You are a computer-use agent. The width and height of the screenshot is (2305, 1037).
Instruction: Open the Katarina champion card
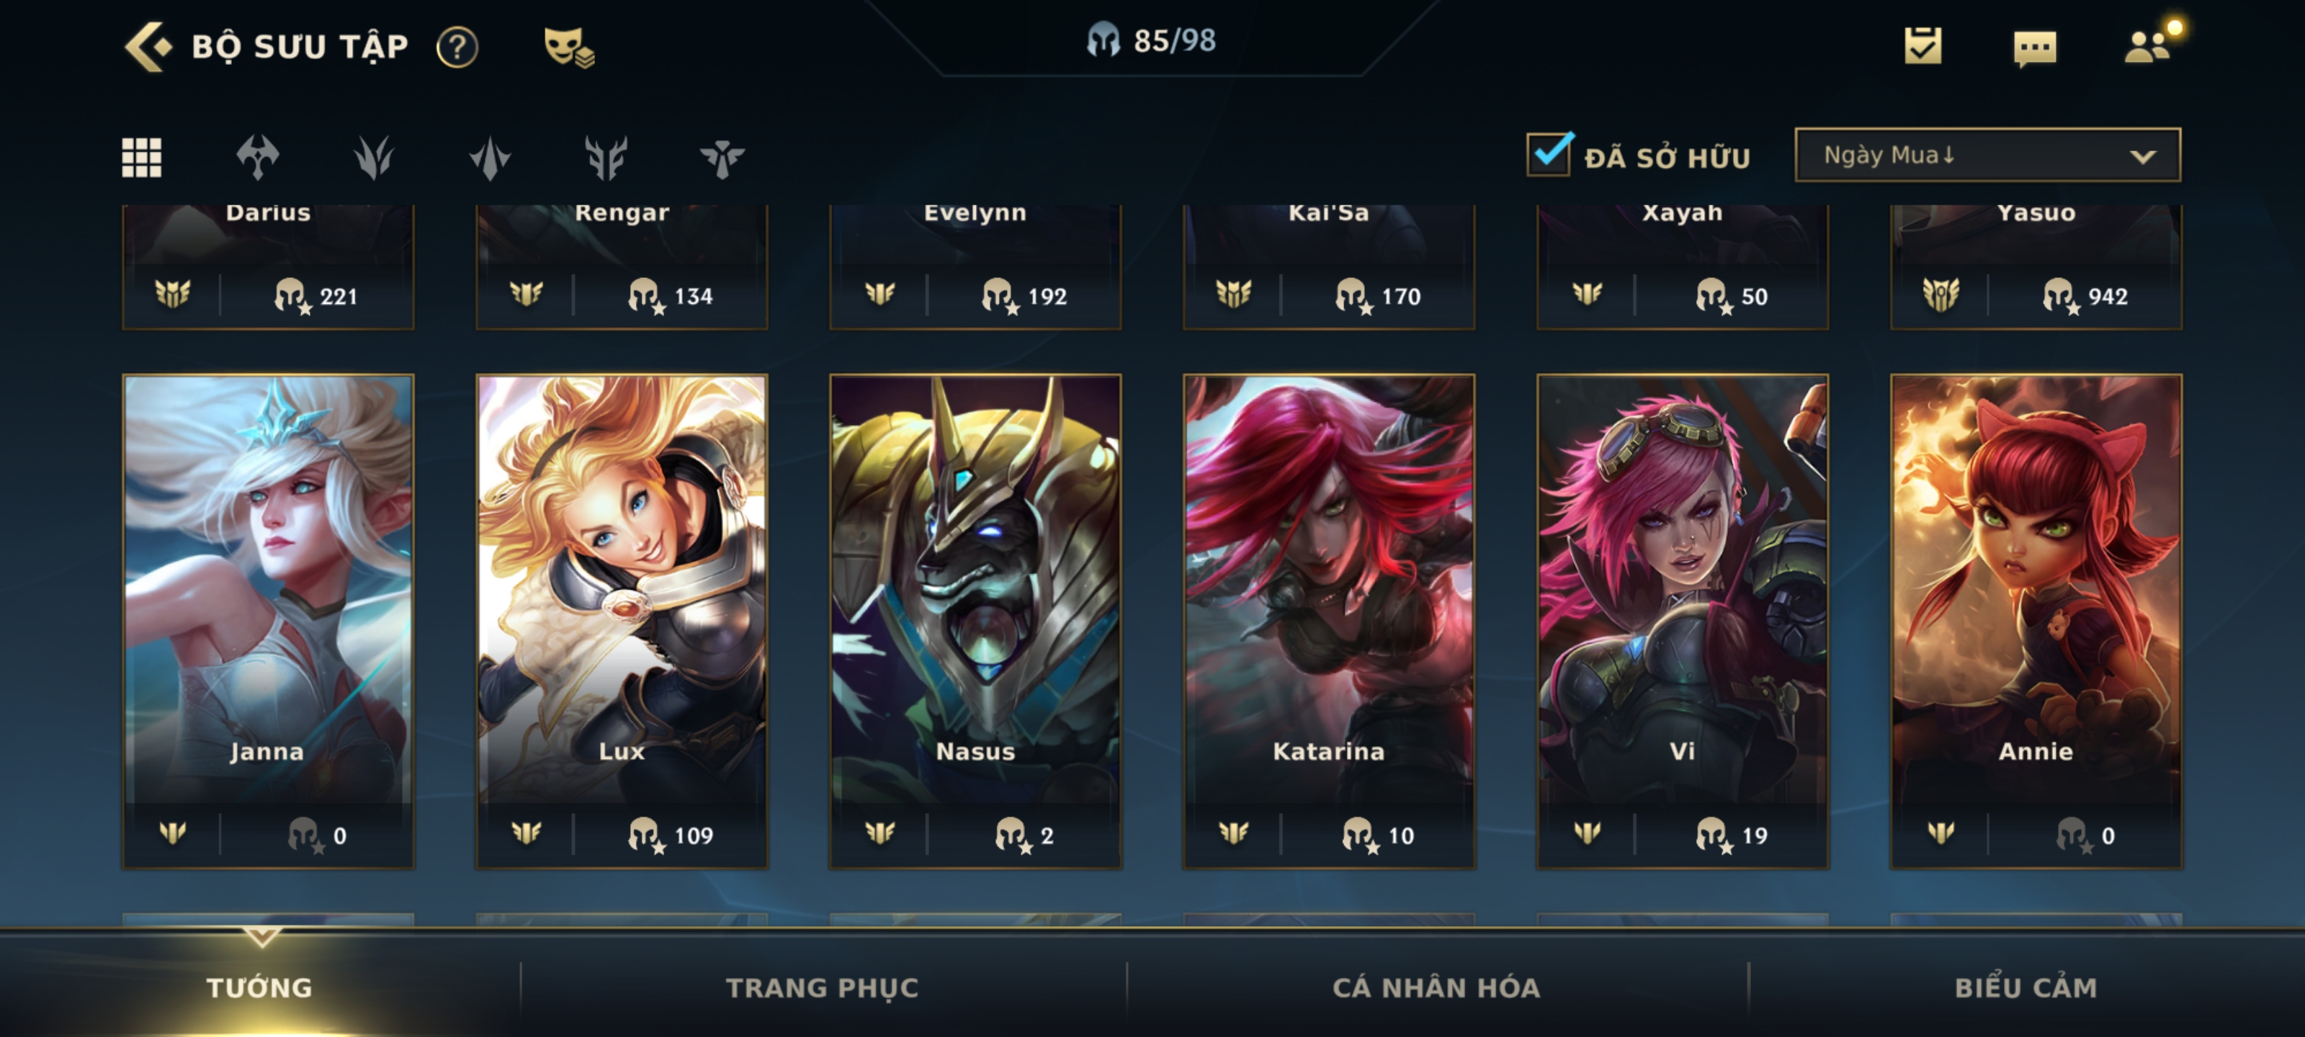pos(1329,621)
